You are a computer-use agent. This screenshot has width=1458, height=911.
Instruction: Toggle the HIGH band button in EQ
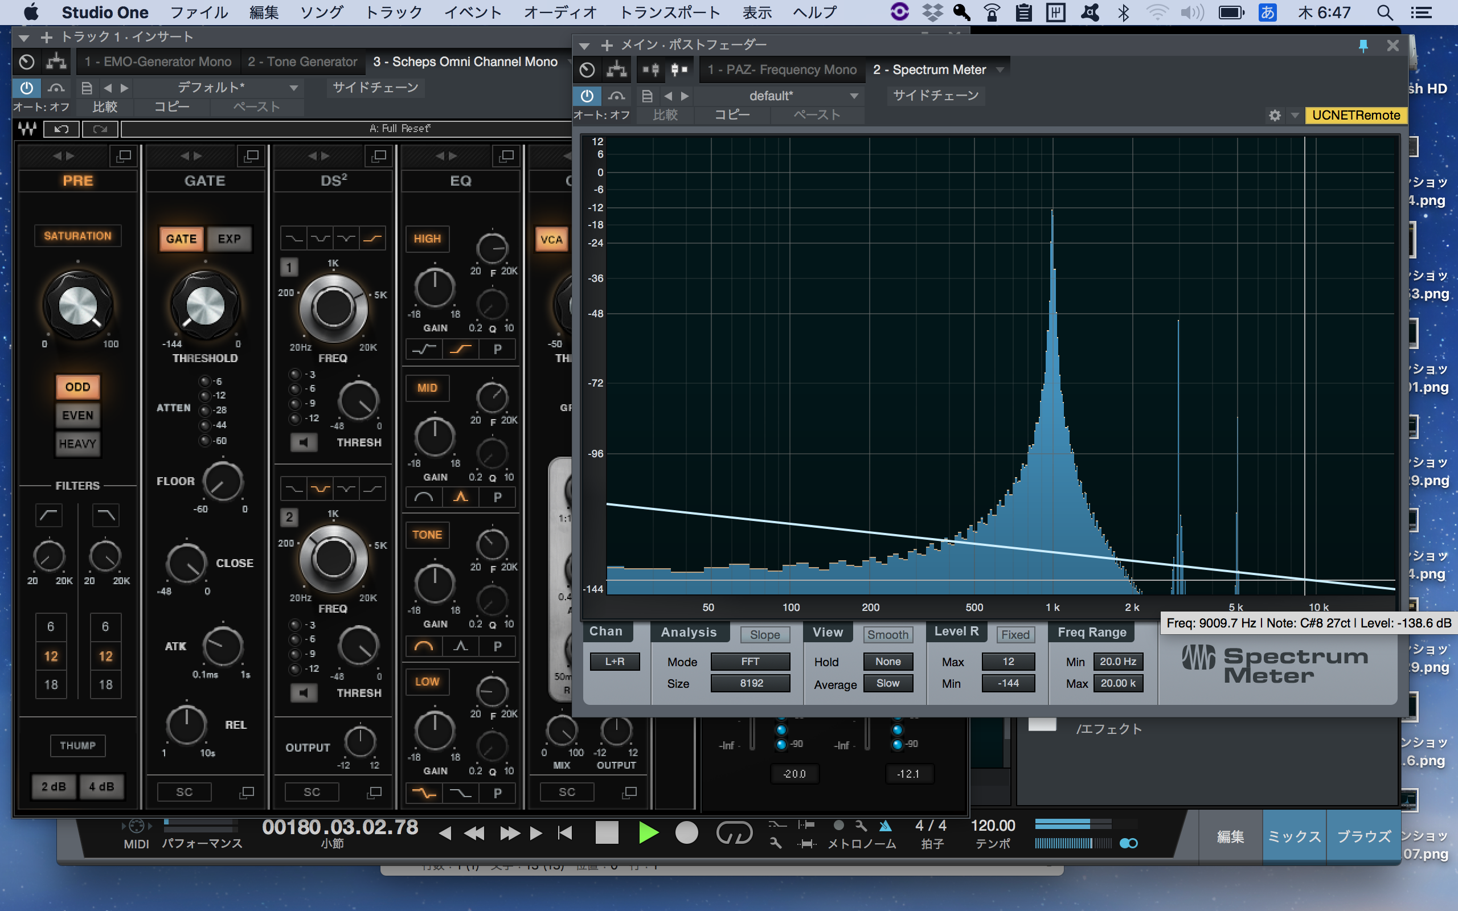click(x=427, y=239)
